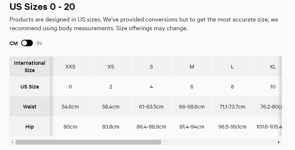Screen dimensions: 295x150
Task: Toggle the CM/IN unit switch
Action: pyautogui.click(x=27, y=43)
